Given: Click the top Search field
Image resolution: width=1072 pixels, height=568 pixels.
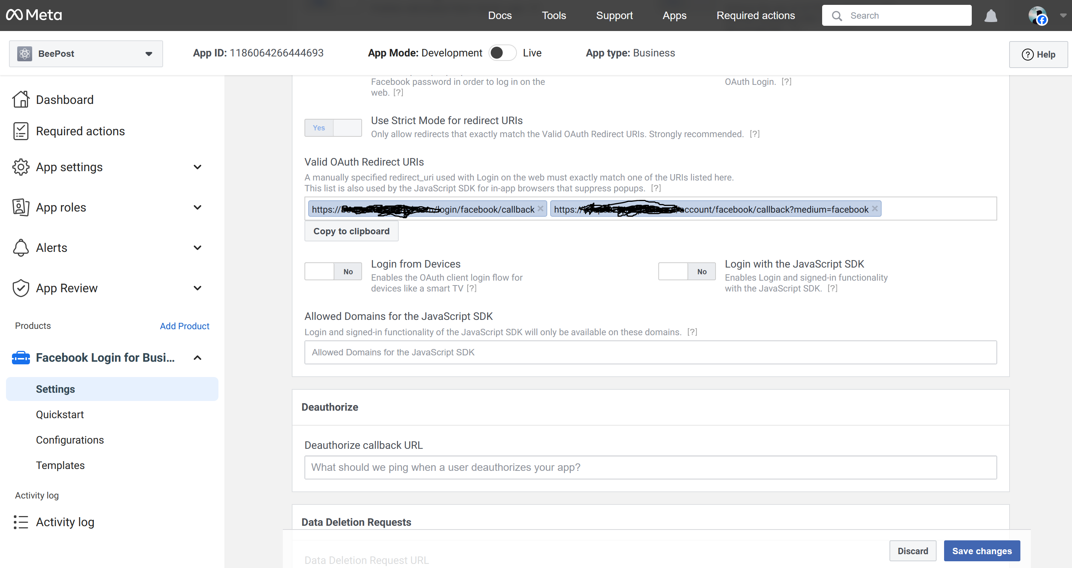Looking at the screenshot, I should 897,15.
